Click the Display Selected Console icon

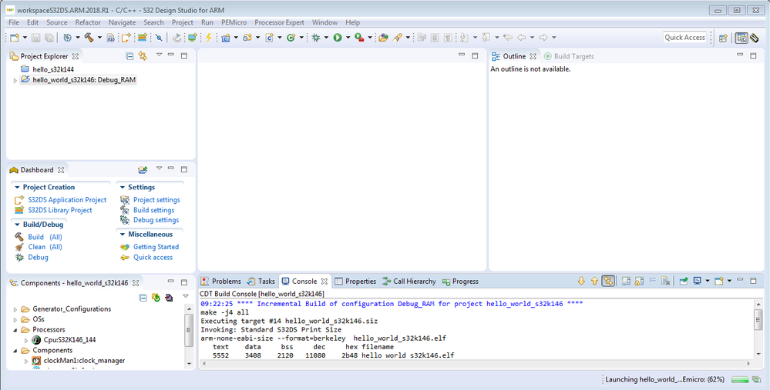697,281
